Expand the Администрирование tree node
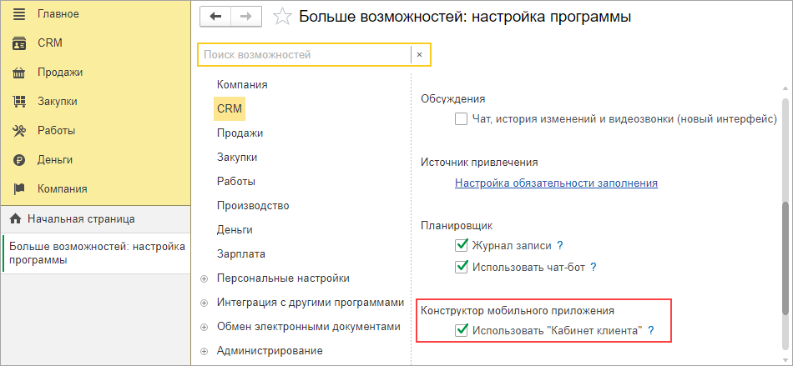Viewport: 793px width, 366px height. (x=204, y=351)
